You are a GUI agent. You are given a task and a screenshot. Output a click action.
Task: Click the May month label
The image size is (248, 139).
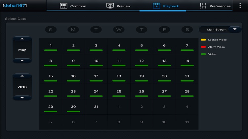(x=22, y=50)
